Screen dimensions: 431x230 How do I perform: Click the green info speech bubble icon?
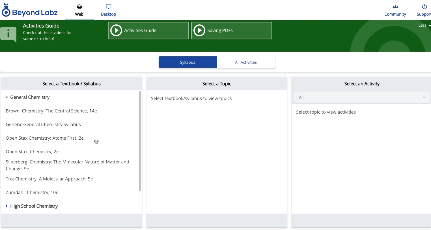coord(8,35)
